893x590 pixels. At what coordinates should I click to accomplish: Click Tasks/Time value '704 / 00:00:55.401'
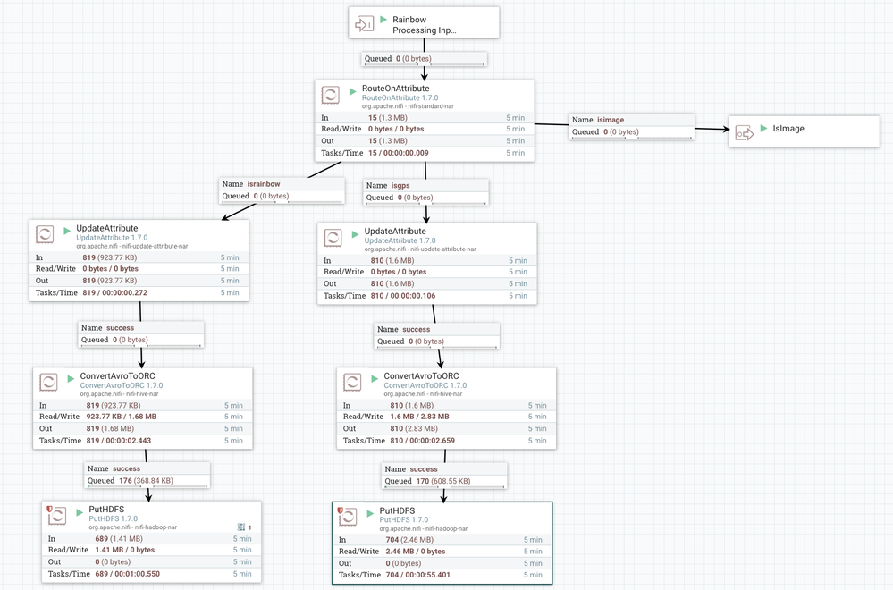pyautogui.click(x=418, y=575)
